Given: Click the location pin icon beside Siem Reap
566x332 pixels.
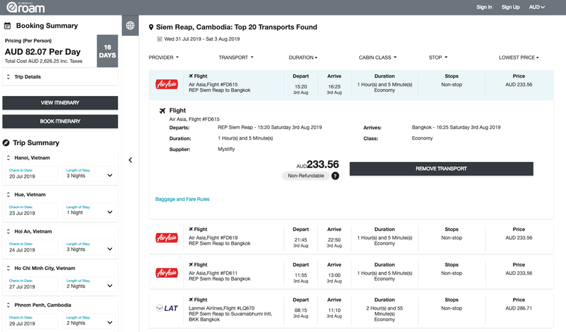Looking at the screenshot, I should [x=151, y=28].
